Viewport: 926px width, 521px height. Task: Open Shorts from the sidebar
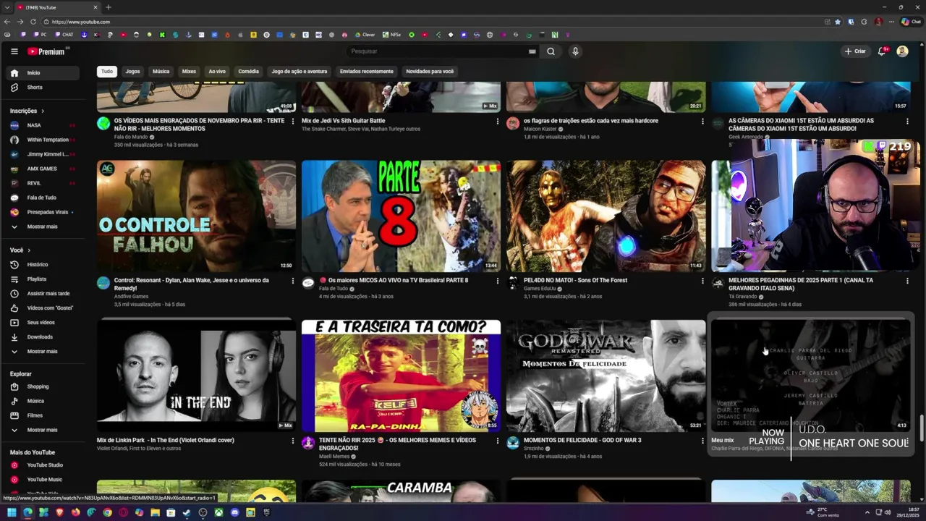click(x=44, y=87)
